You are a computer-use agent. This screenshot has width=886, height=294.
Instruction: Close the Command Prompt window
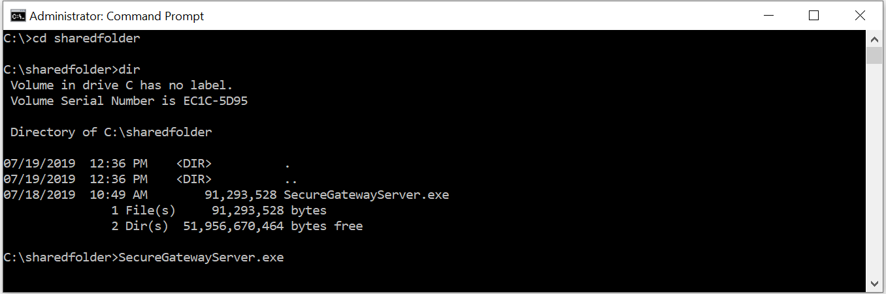861,15
